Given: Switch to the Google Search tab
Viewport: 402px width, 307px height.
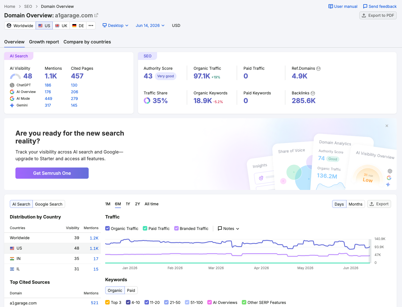Looking at the screenshot, I should (x=49, y=204).
